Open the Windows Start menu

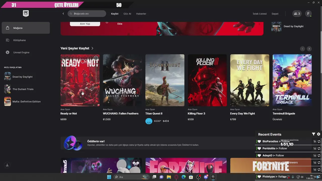click(x=109, y=177)
